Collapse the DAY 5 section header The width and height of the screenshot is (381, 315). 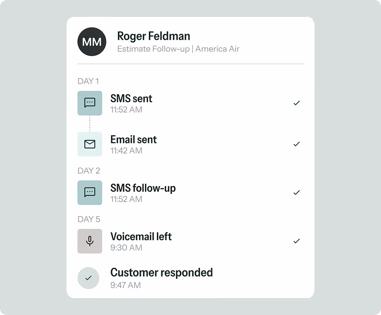(89, 219)
